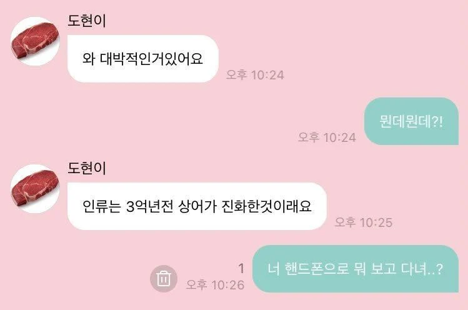This screenshot has height=310, width=468.
Task: Open the lower 도현이 steak profile picture
Action: pos(35,189)
